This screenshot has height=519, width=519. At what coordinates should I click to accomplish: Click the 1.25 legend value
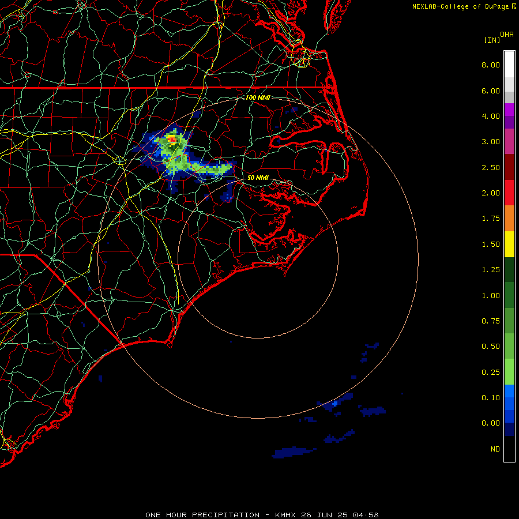tap(491, 270)
